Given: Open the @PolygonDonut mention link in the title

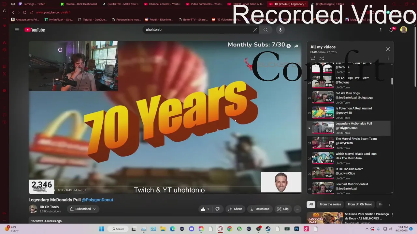Looking at the screenshot, I should click(97, 200).
